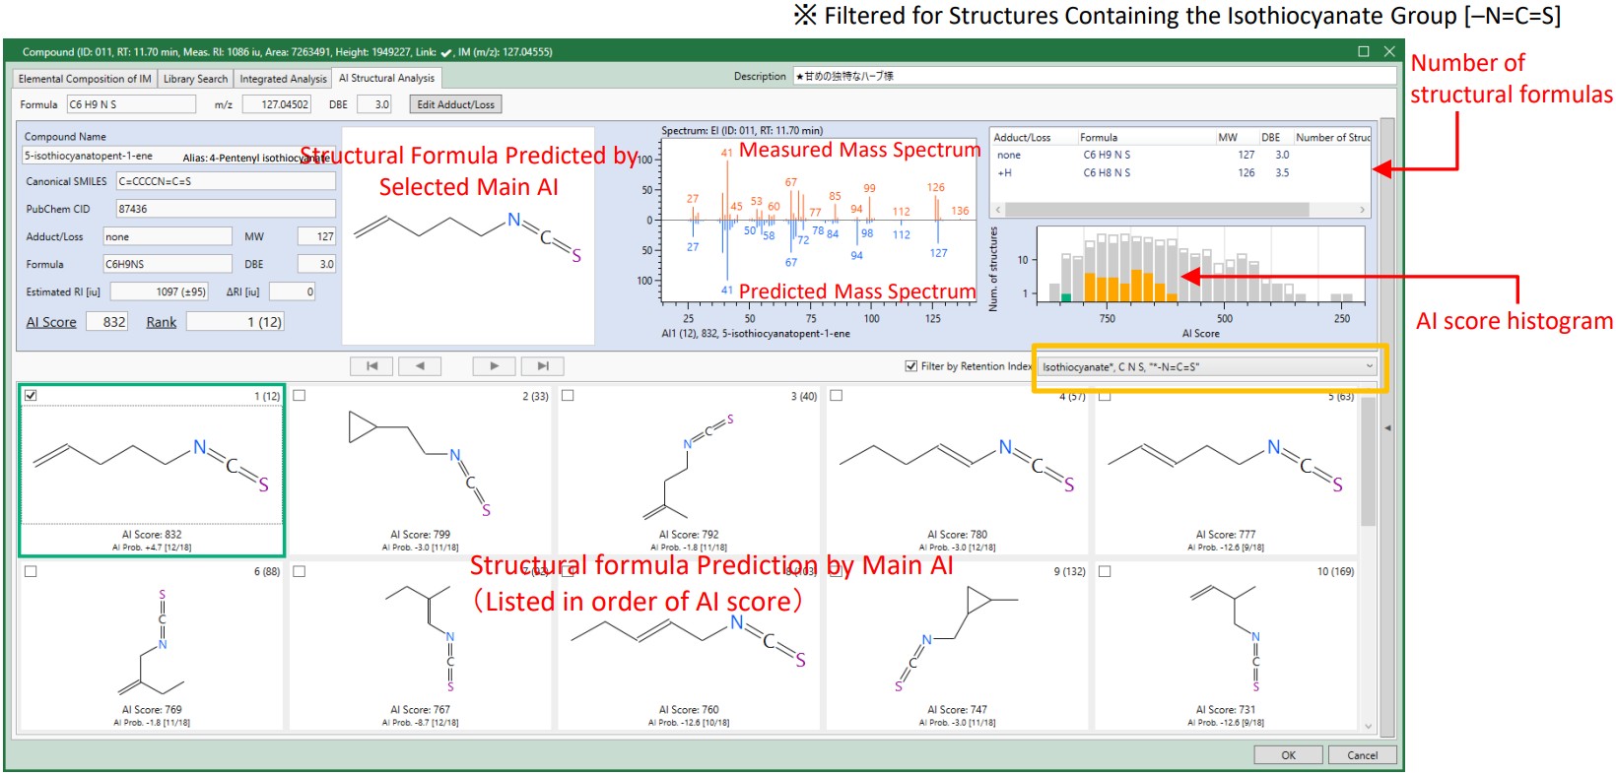Open the Isothiocyanate substructure filter dropdown
The image size is (1616, 775).
coord(1369,366)
